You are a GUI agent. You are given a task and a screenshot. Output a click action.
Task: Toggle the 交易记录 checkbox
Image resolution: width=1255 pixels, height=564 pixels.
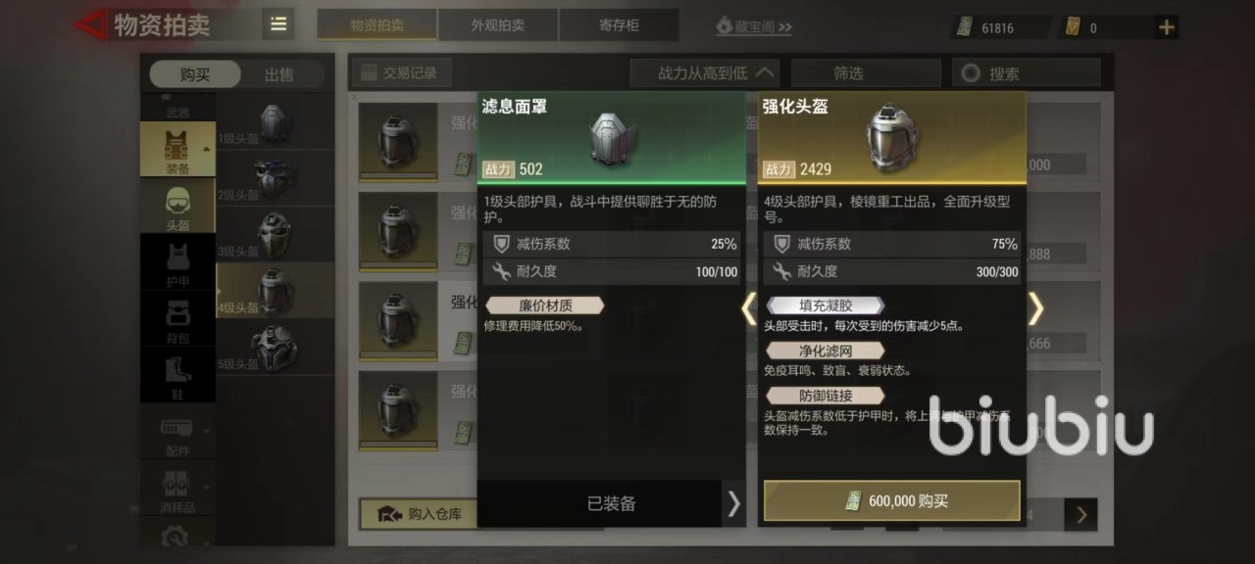(370, 72)
